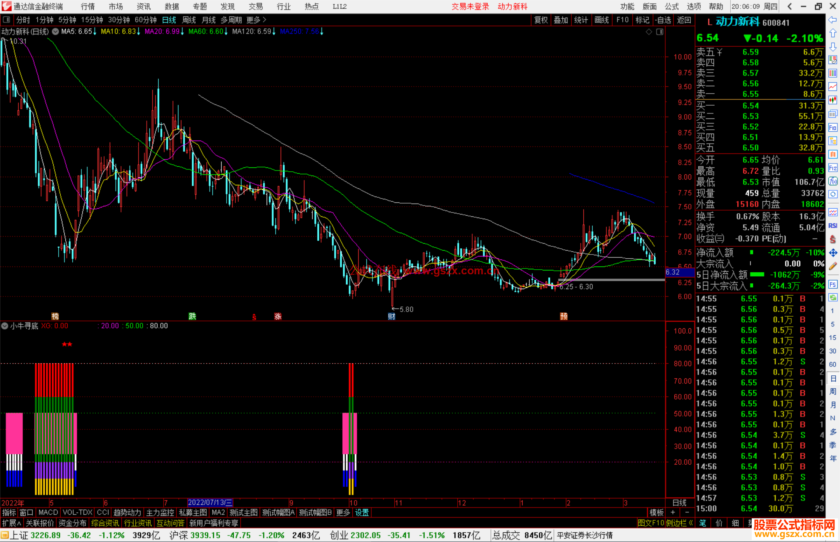Toggle the MA5 indicator circle next to 动力新科(日线)
The width and height of the screenshot is (840, 542).
click(x=55, y=31)
